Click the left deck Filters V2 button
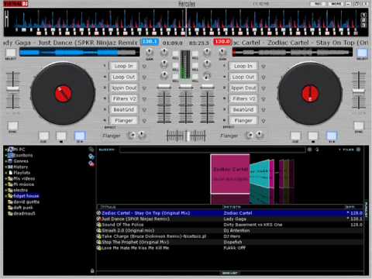The width and height of the screenshot is (372, 279). (124, 98)
